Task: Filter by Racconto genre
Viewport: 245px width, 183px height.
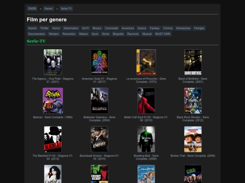Action: click(133, 34)
